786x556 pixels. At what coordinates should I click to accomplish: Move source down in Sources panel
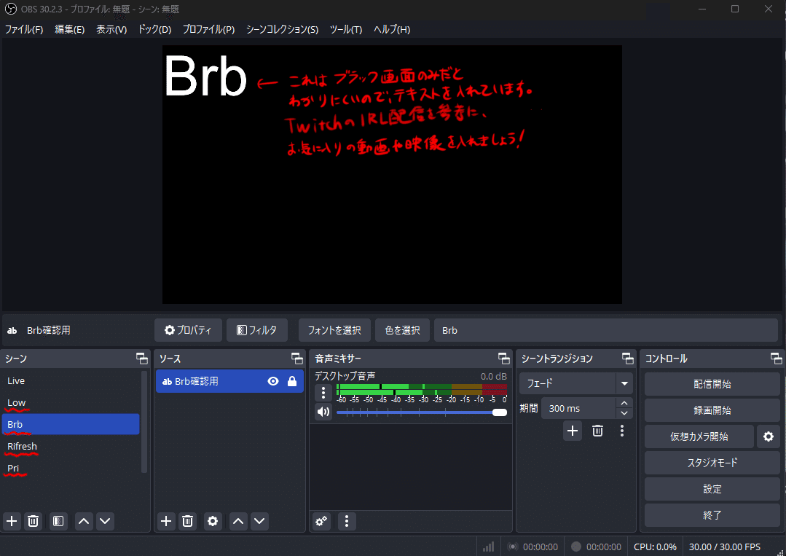click(x=259, y=521)
